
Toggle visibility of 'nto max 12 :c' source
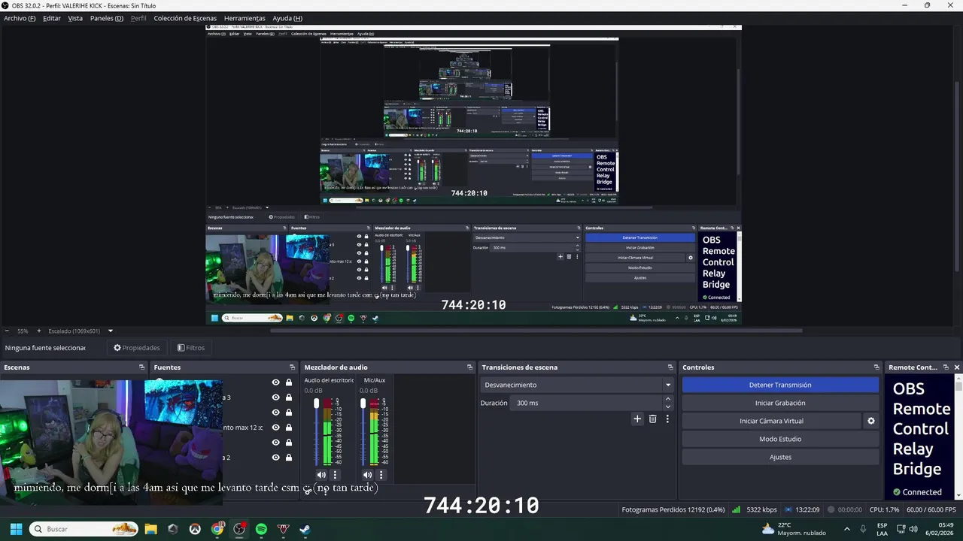click(x=275, y=428)
